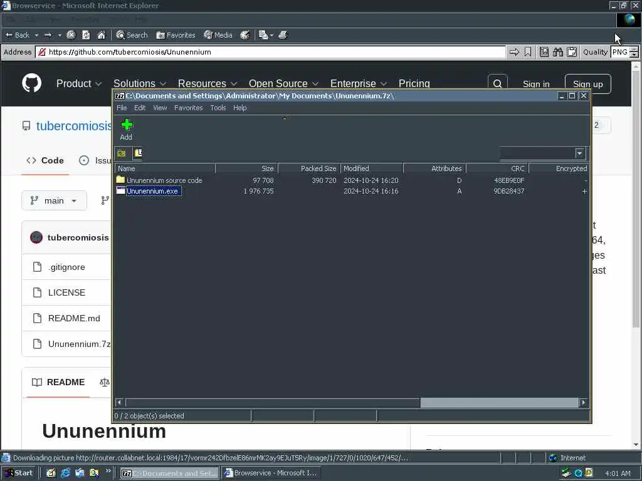642x481 pixels.
Task: Open the 7-Zip path dropdown arrow
Action: point(579,153)
